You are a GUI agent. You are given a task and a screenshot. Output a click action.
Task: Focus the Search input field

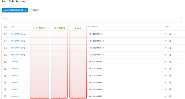(91, 18)
